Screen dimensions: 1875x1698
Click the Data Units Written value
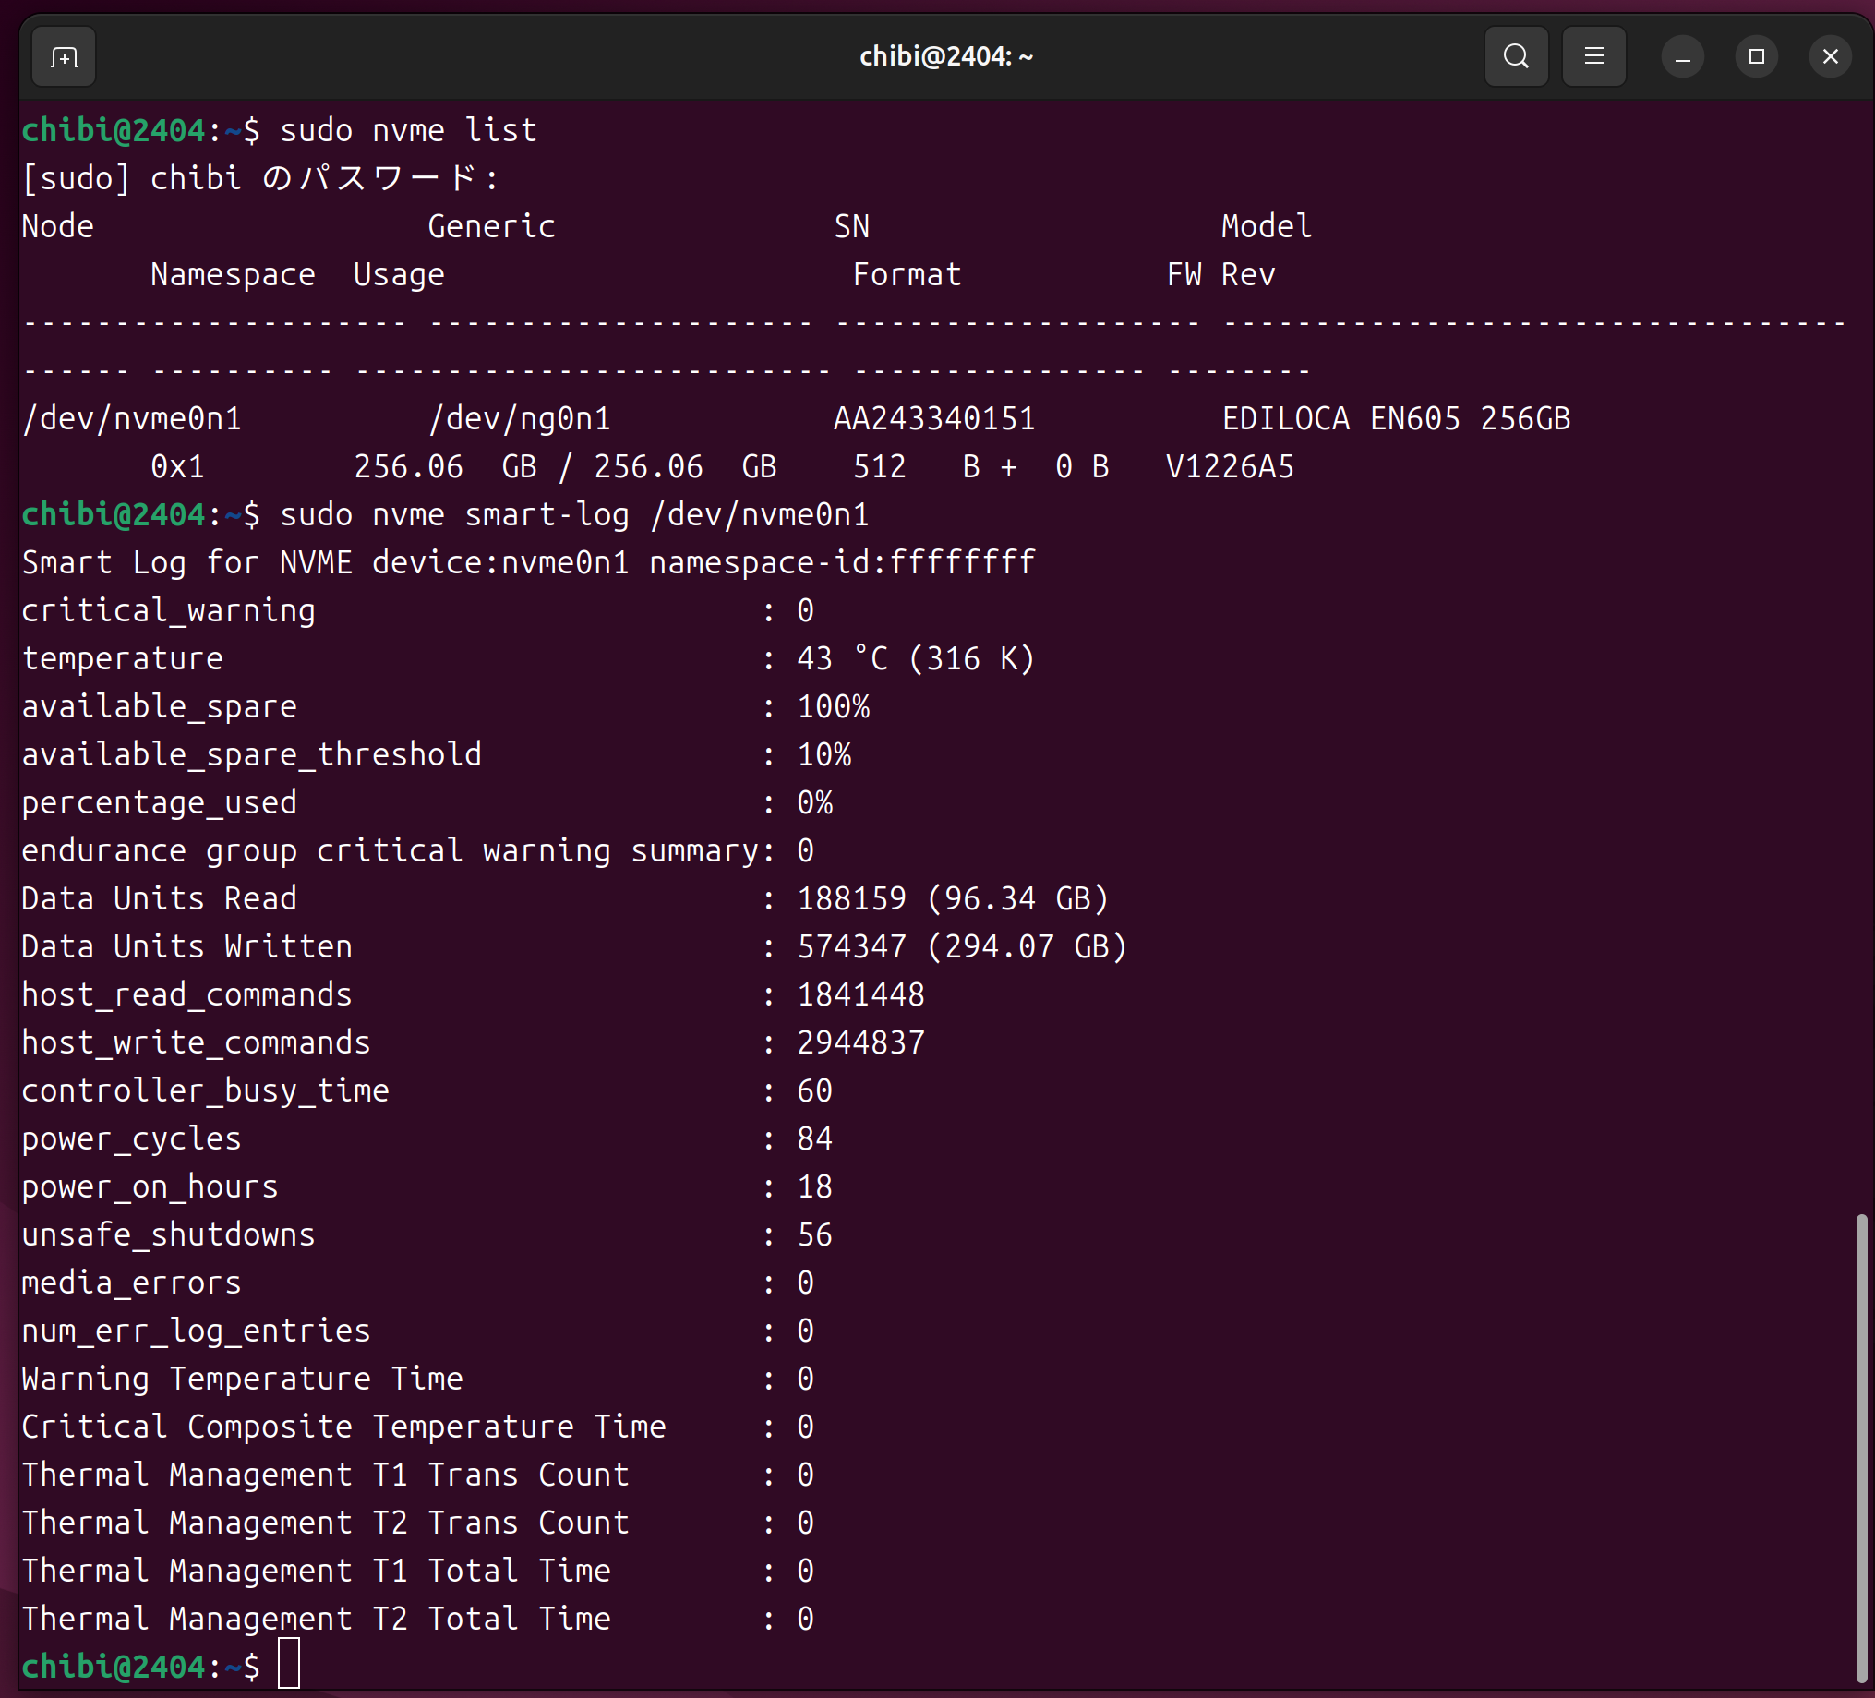961,947
